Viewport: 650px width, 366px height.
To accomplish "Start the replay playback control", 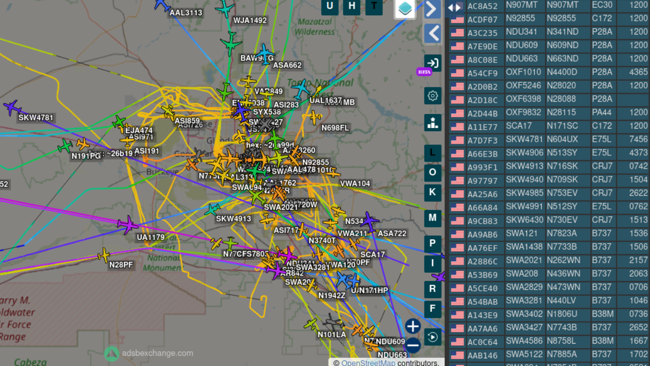I will click(x=433, y=337).
